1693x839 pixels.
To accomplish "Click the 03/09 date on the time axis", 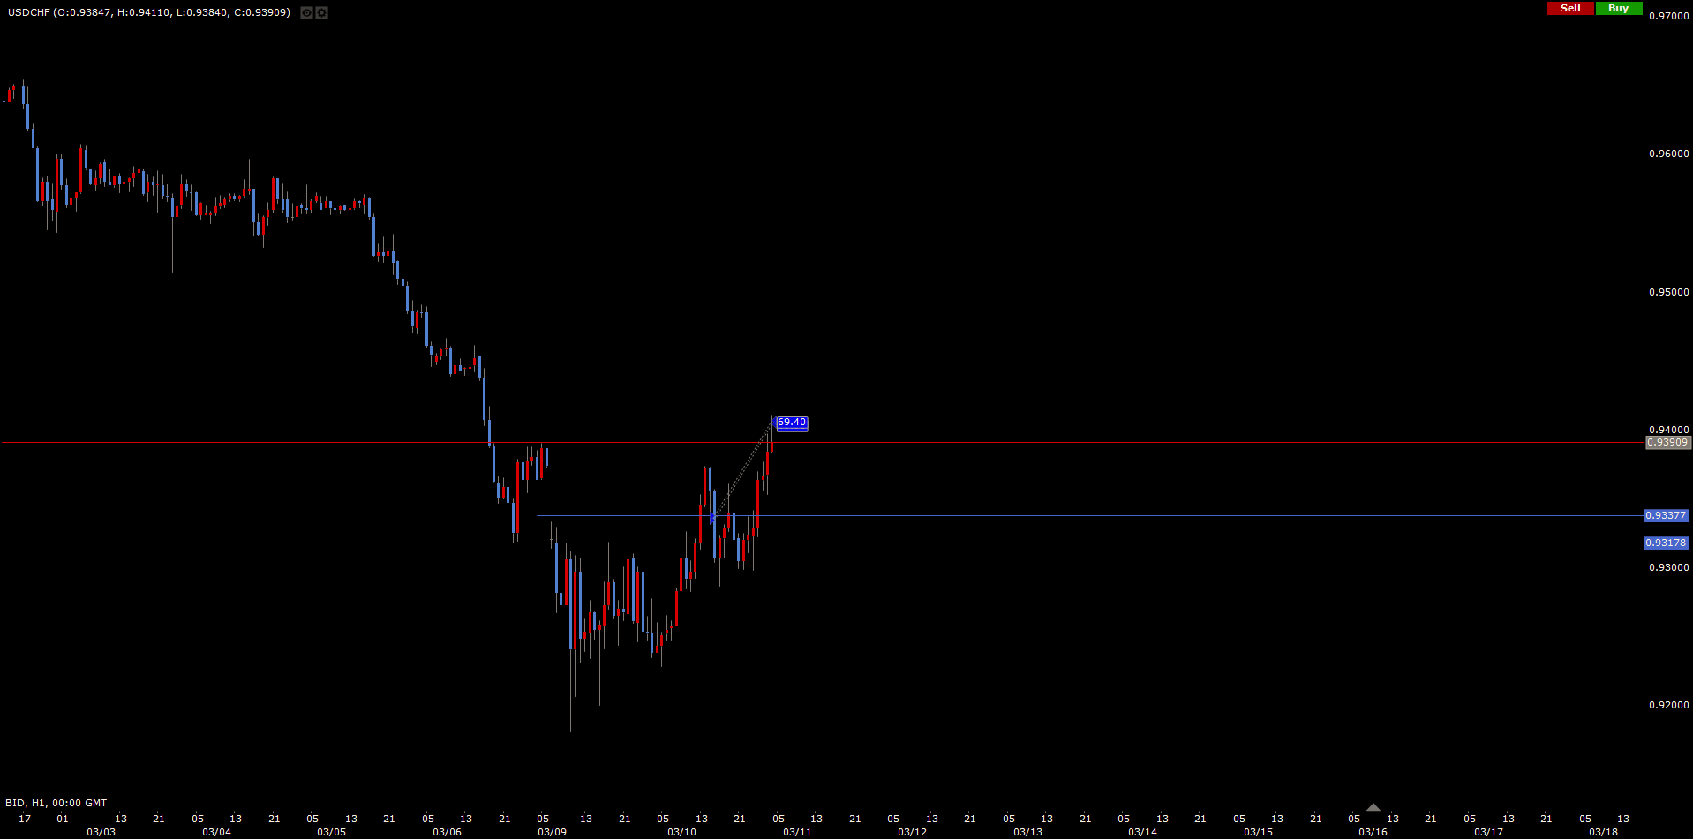I will pyautogui.click(x=552, y=832).
